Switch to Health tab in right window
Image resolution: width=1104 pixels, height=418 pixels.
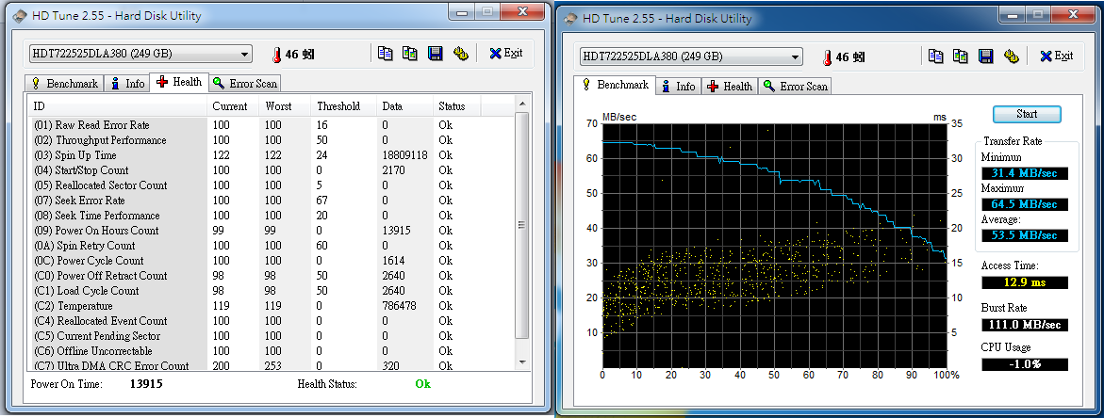tap(729, 86)
